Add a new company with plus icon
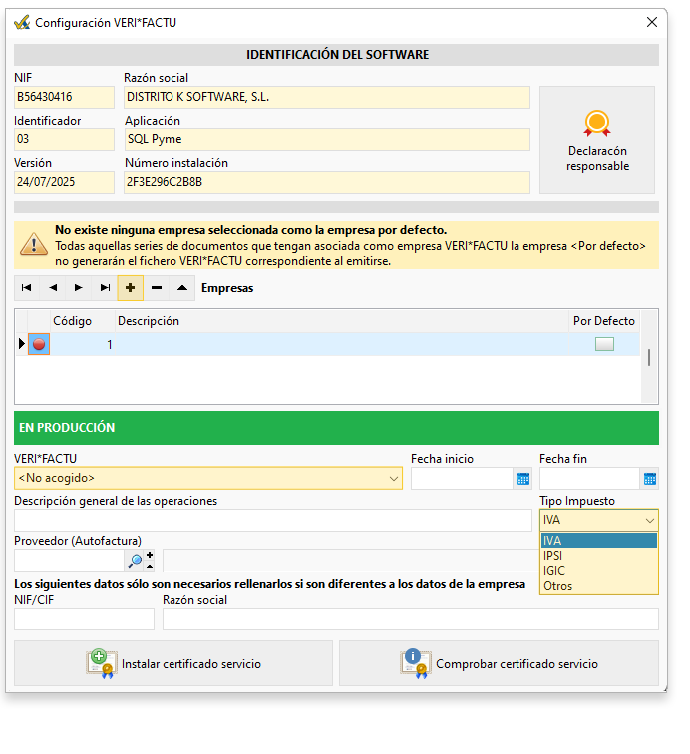This screenshot has height=754, width=690. pyautogui.click(x=130, y=288)
